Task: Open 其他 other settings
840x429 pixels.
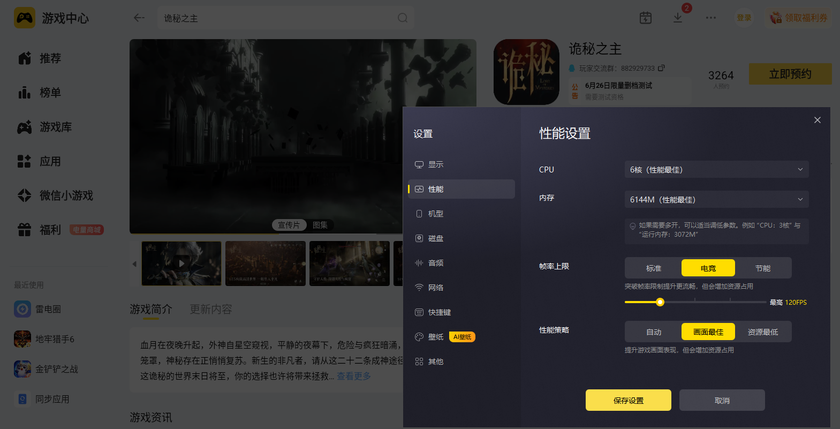Action: click(x=461, y=362)
